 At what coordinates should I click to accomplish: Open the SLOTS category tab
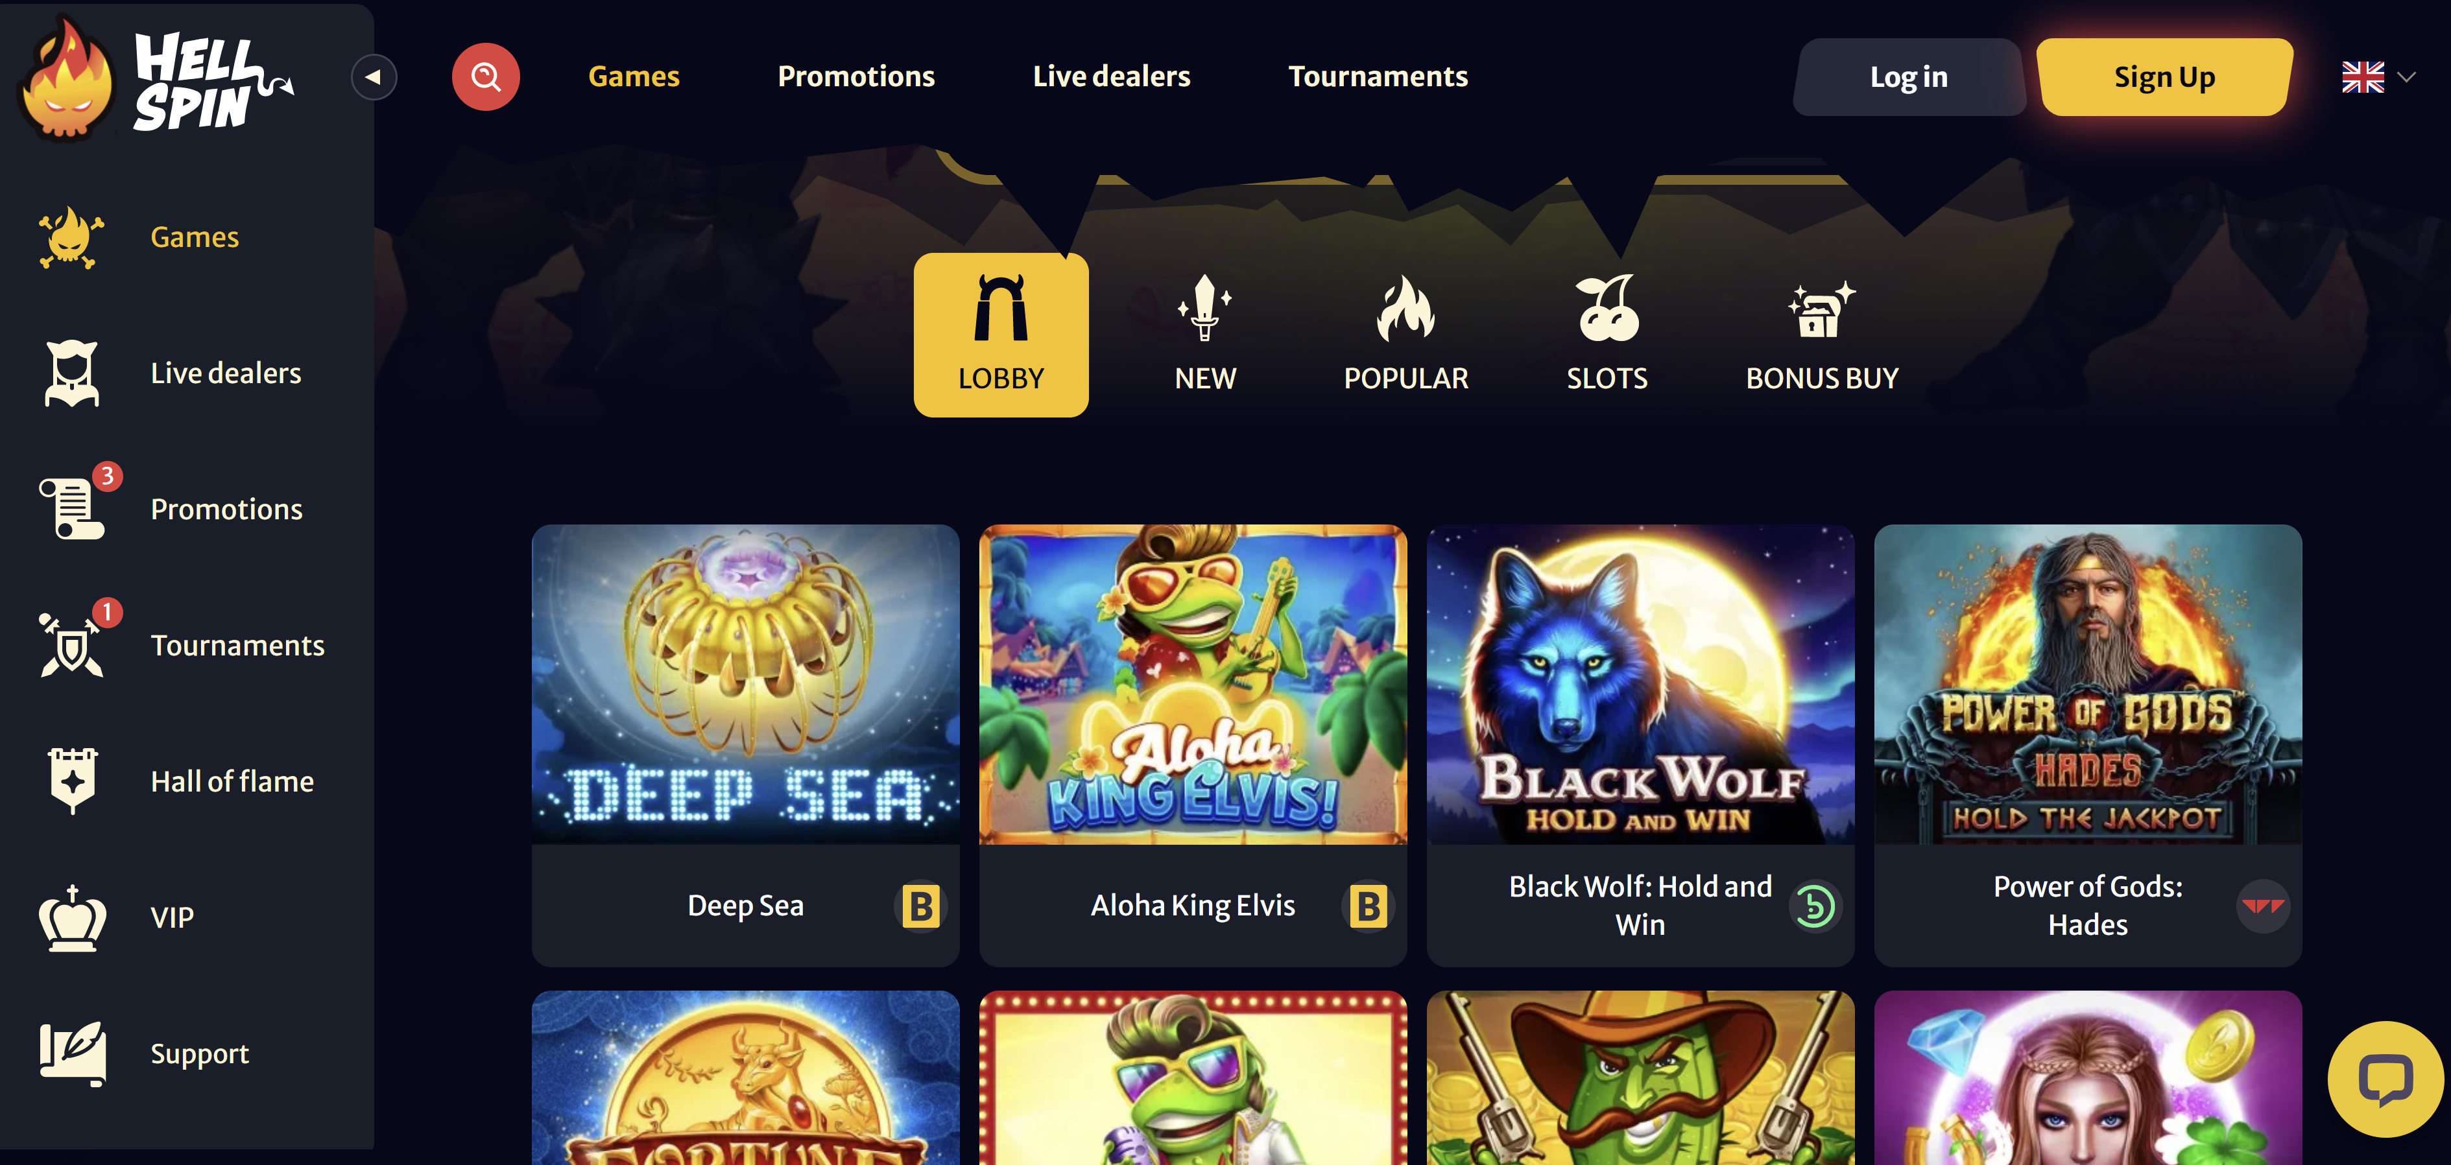(1607, 334)
